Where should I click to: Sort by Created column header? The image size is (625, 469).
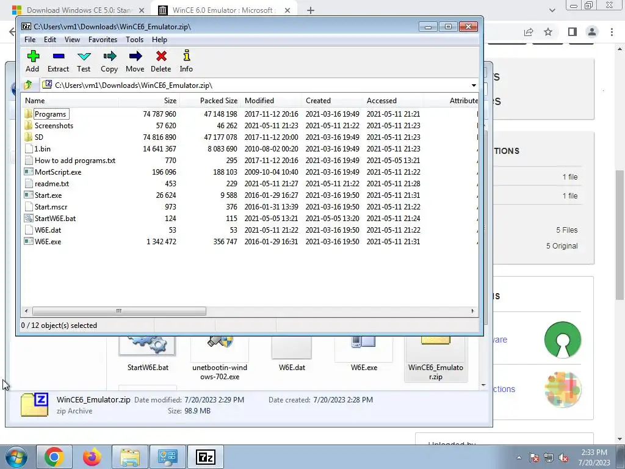(333, 101)
